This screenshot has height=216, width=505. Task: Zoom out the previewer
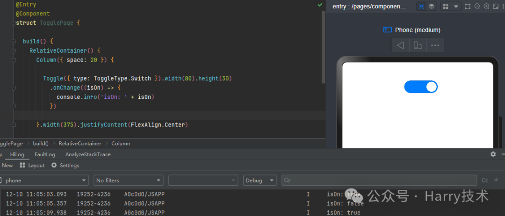pos(477,7)
